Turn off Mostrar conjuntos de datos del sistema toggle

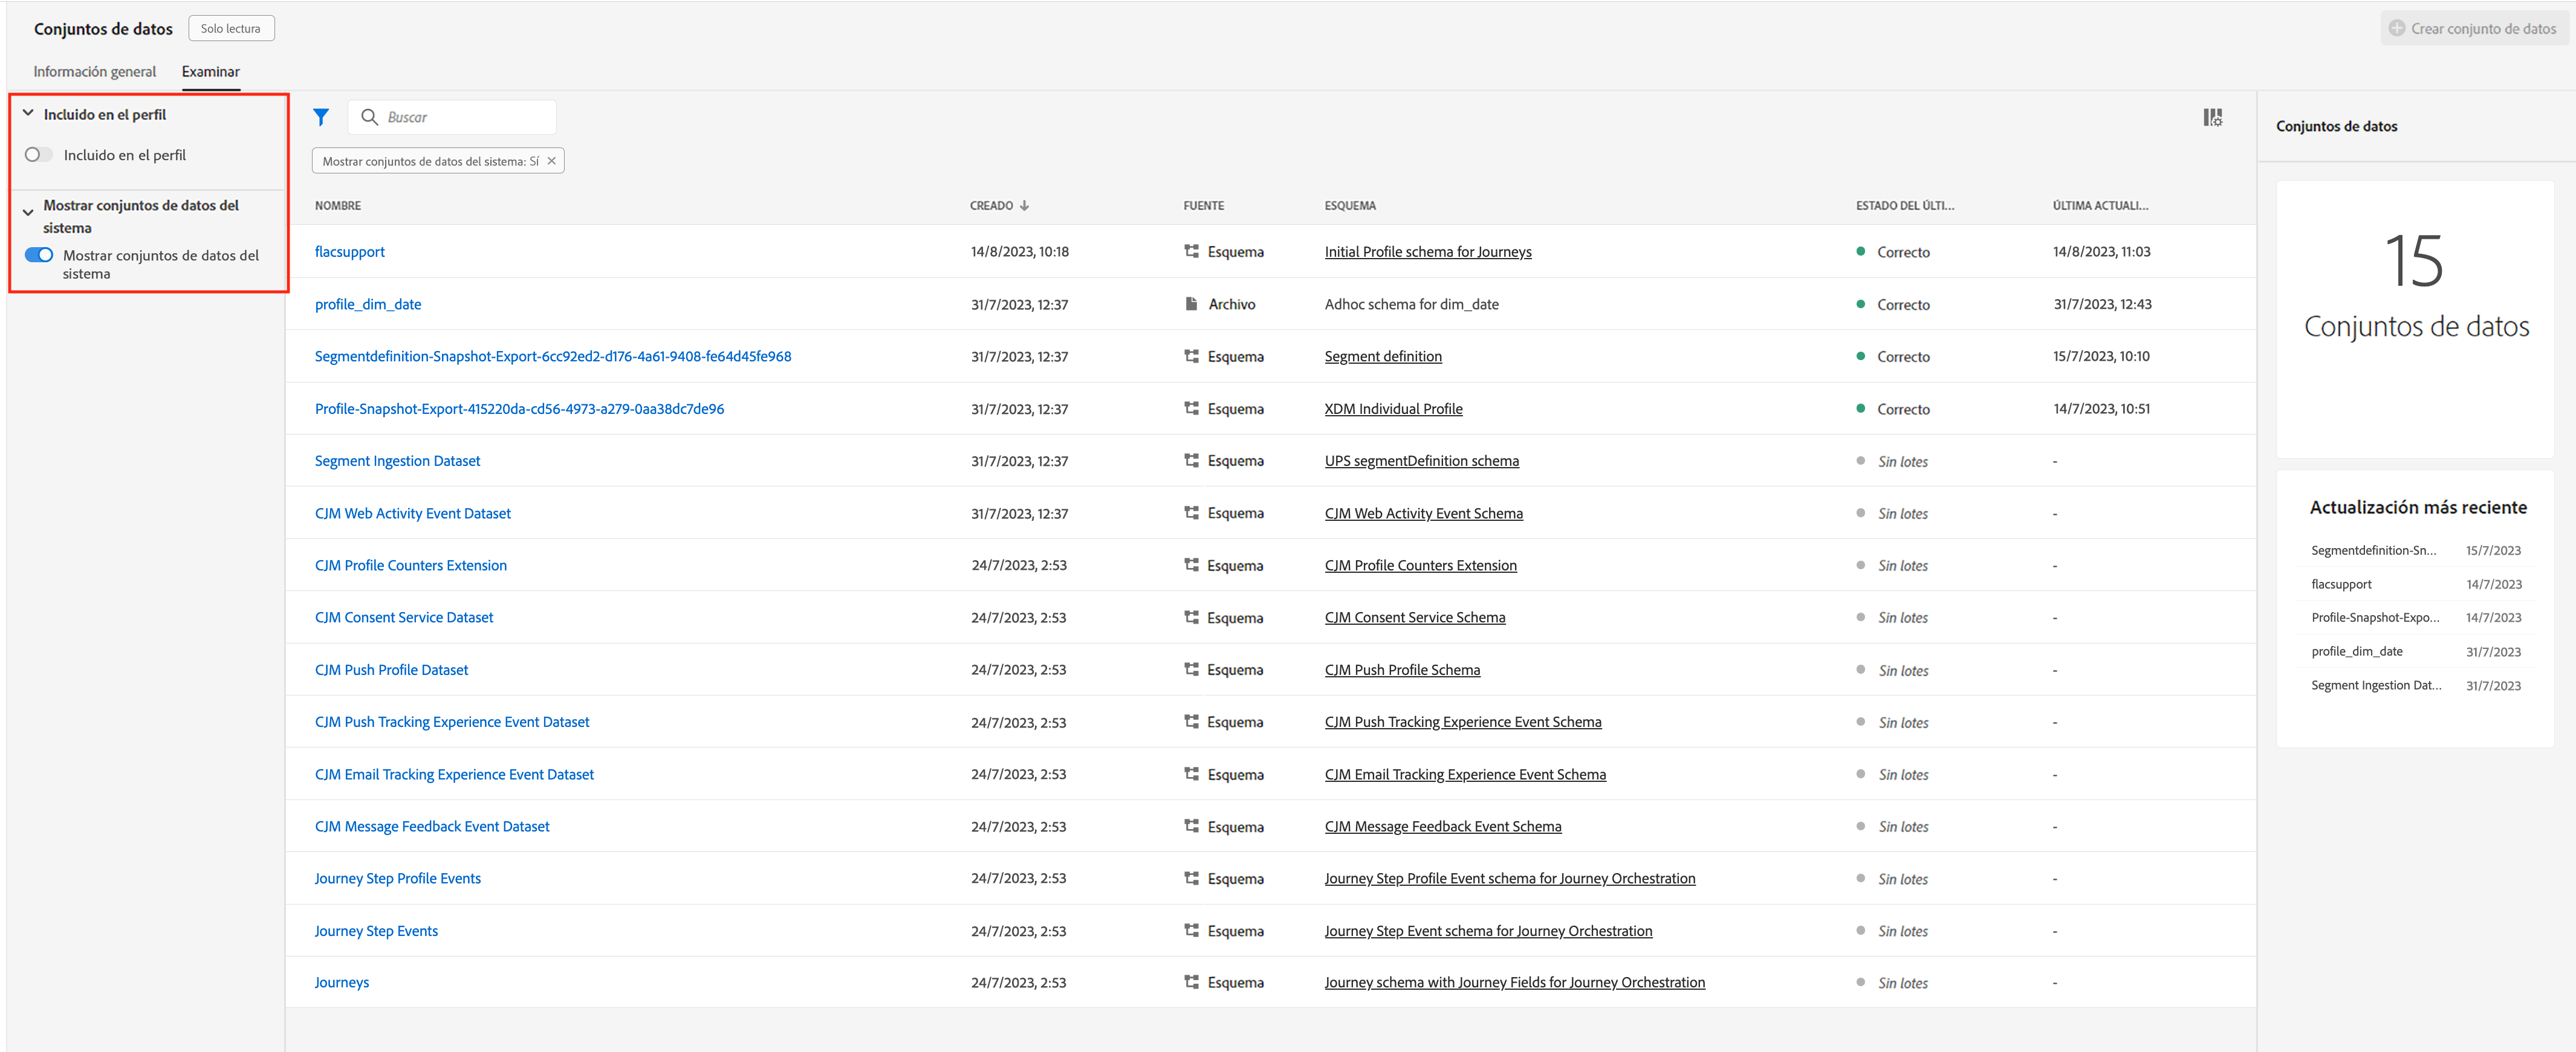[39, 255]
